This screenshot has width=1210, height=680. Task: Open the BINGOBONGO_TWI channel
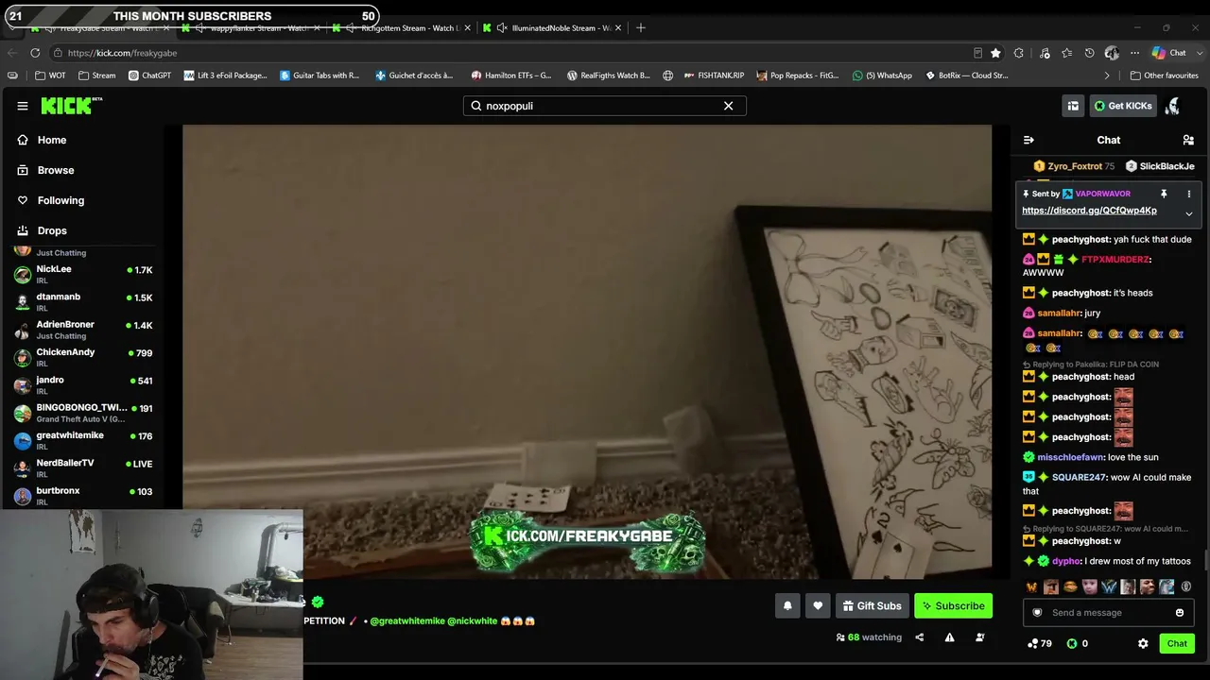83,413
